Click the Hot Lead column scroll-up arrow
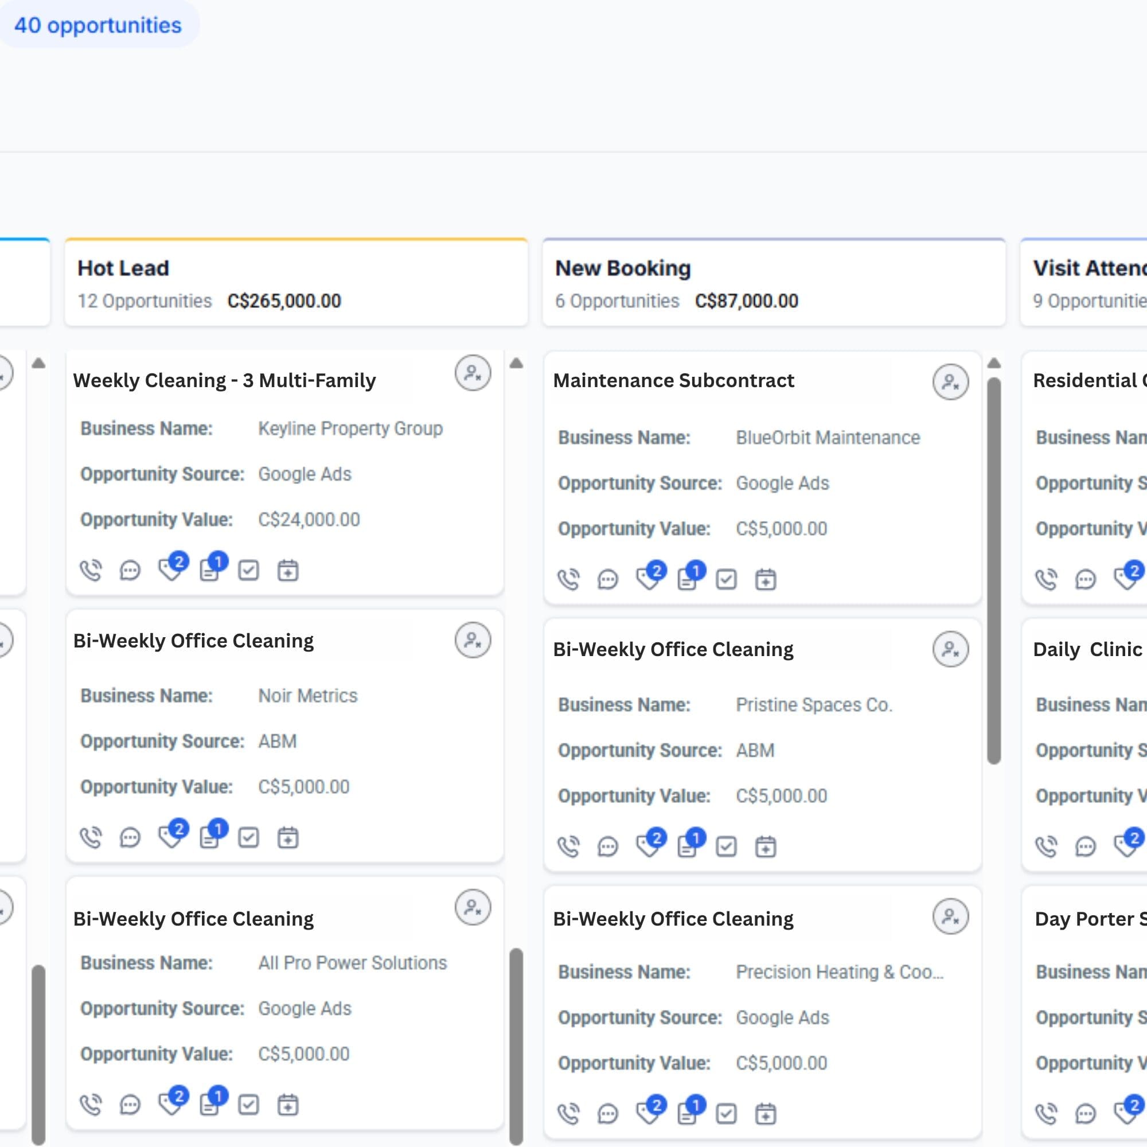The image size is (1147, 1147). point(517,364)
